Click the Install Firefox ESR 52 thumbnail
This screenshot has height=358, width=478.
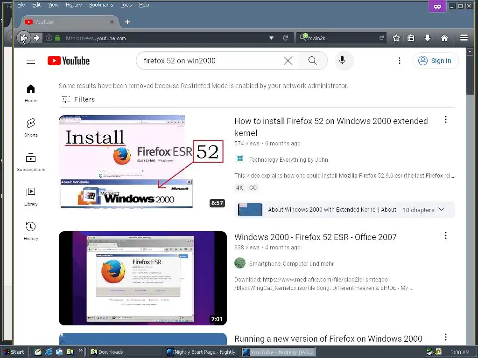click(143, 162)
